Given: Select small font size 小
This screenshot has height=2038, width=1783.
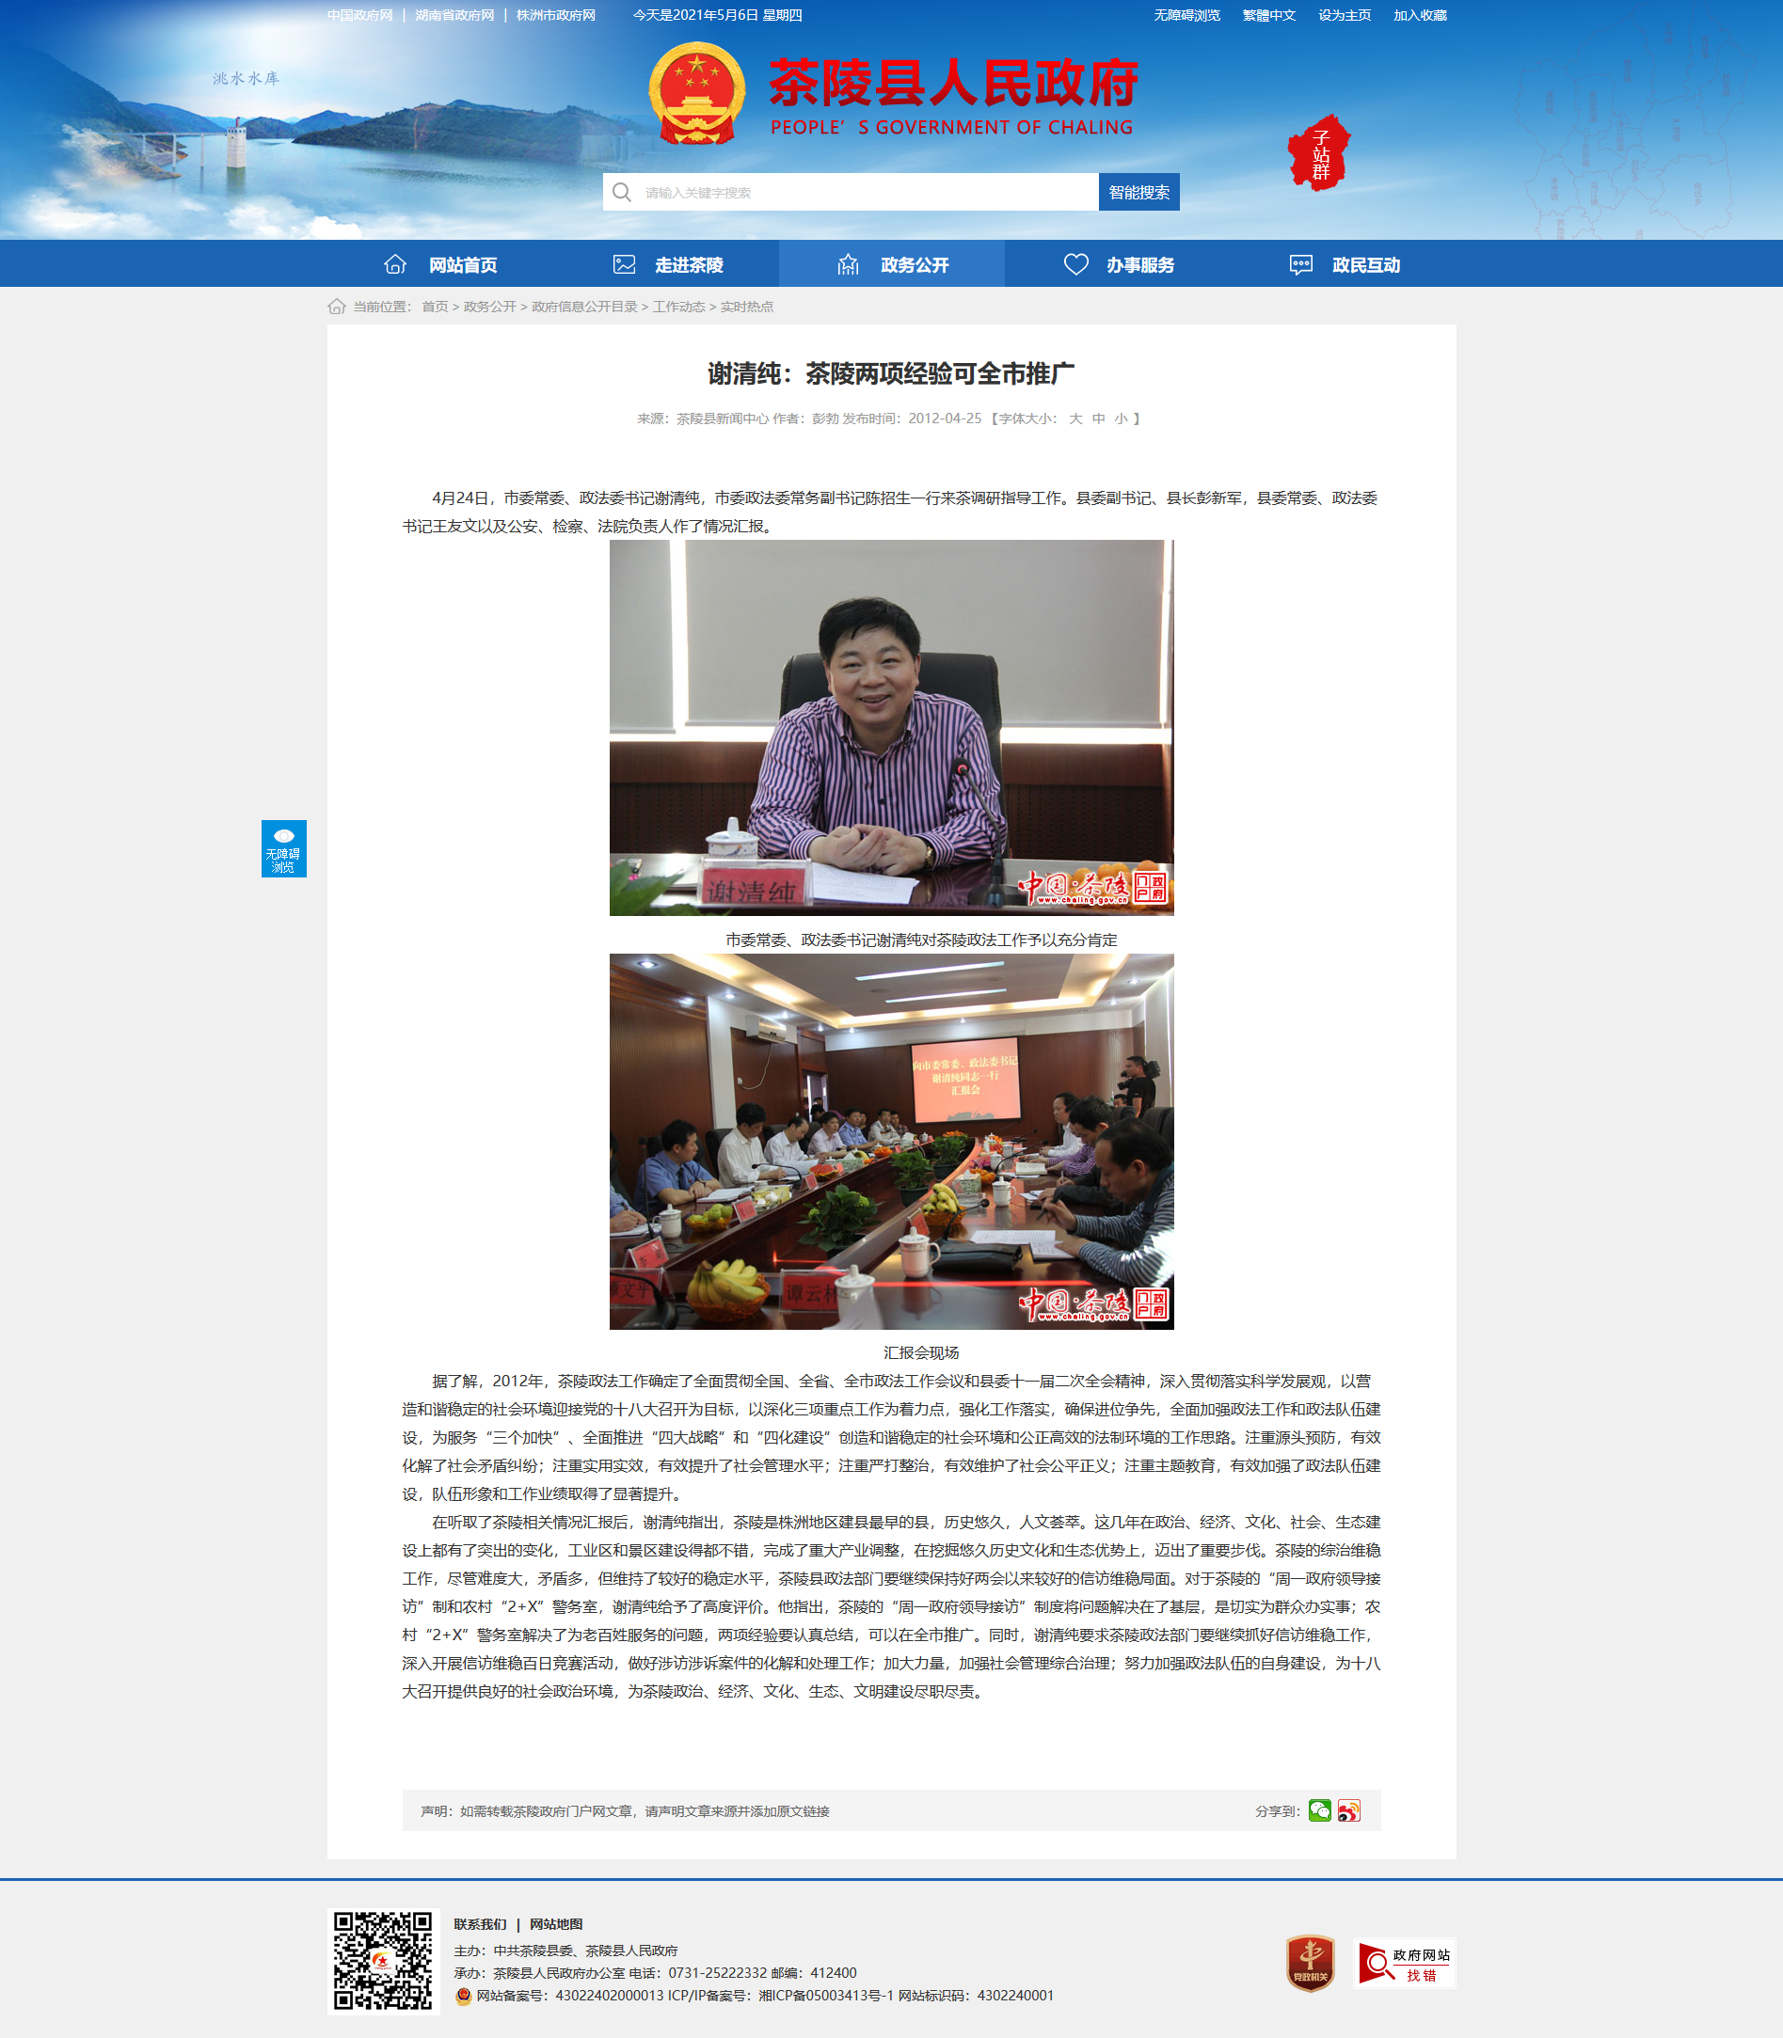Looking at the screenshot, I should (x=1122, y=419).
